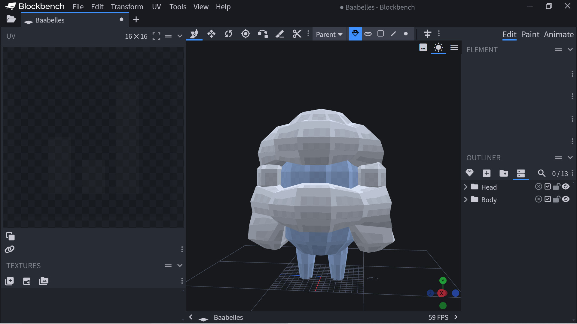Select the Vertex Snap tool
The height and width of the screenshot is (324, 577).
263,34
